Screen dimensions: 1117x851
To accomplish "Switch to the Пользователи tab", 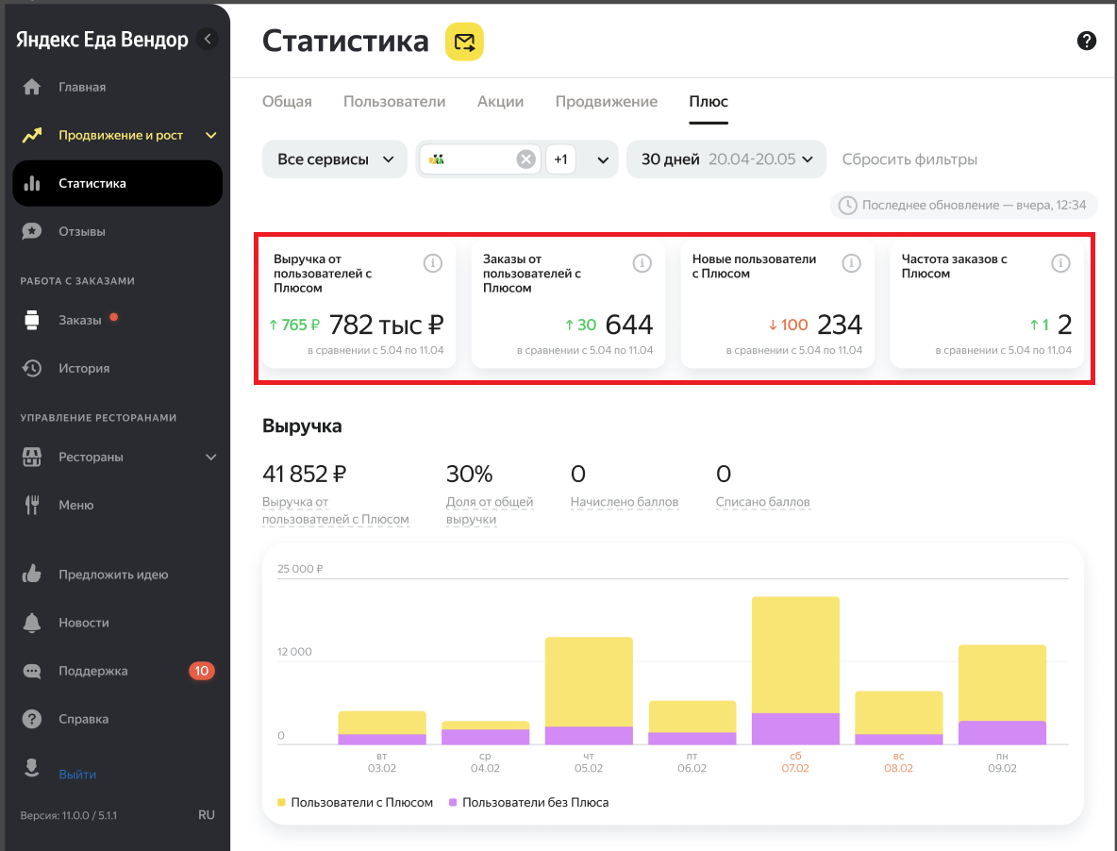I will [x=394, y=102].
